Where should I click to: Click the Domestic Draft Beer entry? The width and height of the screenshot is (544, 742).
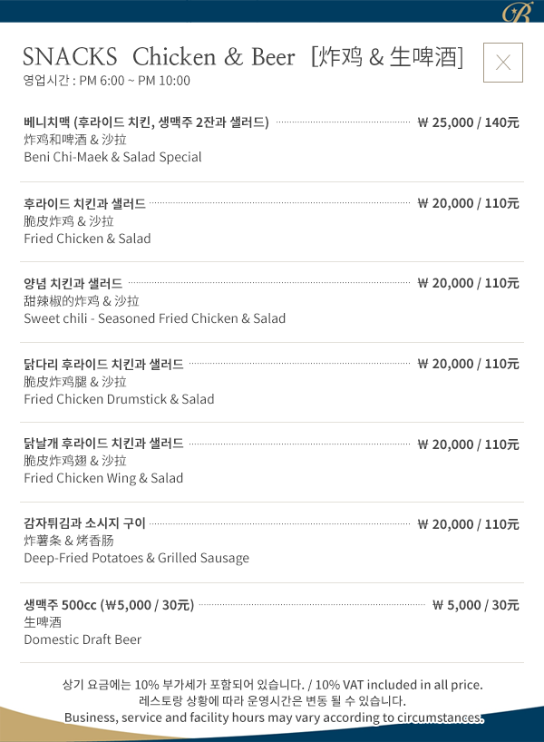[x=83, y=639]
